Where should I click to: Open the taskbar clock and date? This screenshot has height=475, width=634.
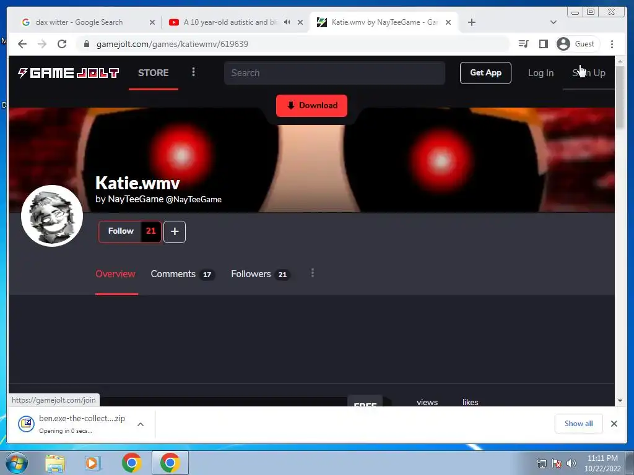pos(602,463)
